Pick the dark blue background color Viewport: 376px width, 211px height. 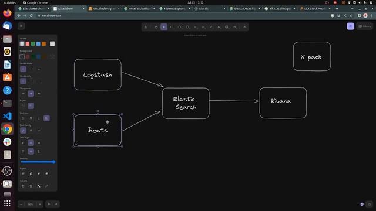point(38,56)
